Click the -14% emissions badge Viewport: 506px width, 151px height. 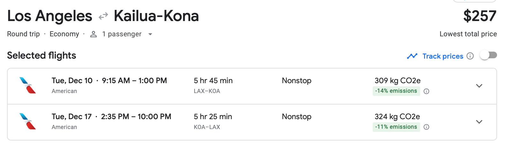click(x=396, y=91)
